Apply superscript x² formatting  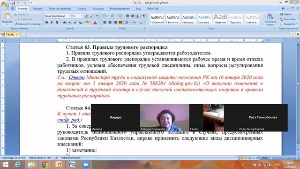coord(75,23)
